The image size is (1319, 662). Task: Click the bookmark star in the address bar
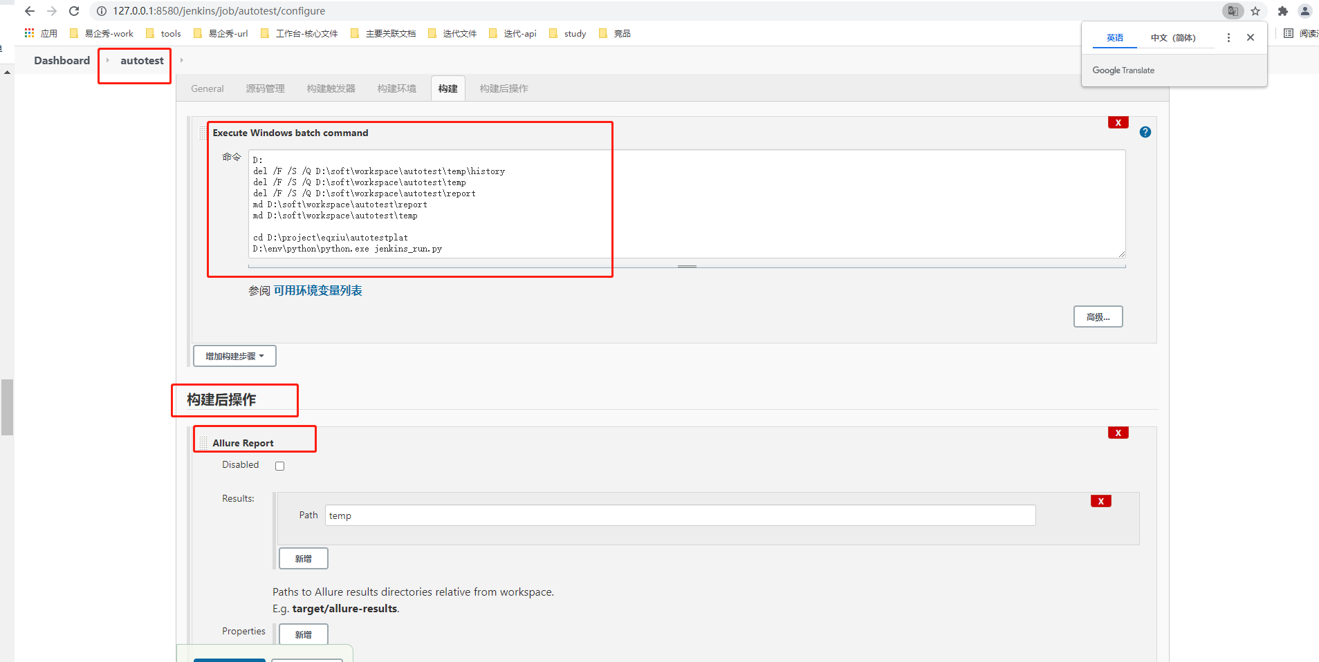point(1255,11)
